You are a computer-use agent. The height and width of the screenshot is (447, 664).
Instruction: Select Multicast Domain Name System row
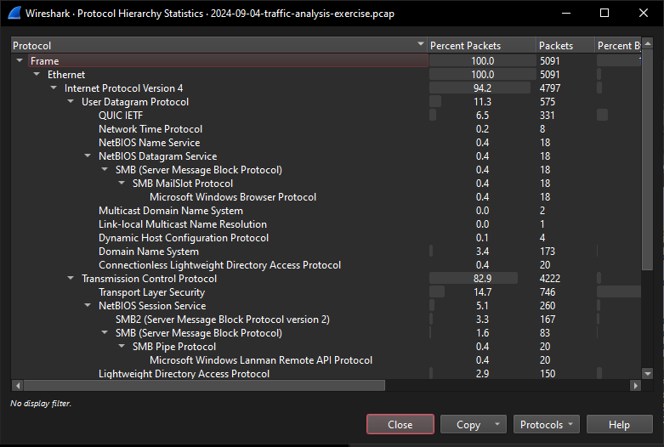326,211
